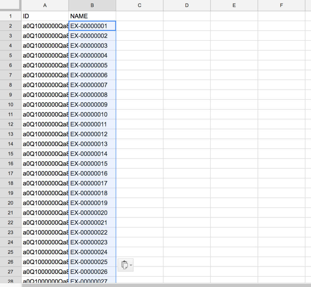Select cell containing EX-00000001
This screenshot has width=311, height=287.
point(92,26)
